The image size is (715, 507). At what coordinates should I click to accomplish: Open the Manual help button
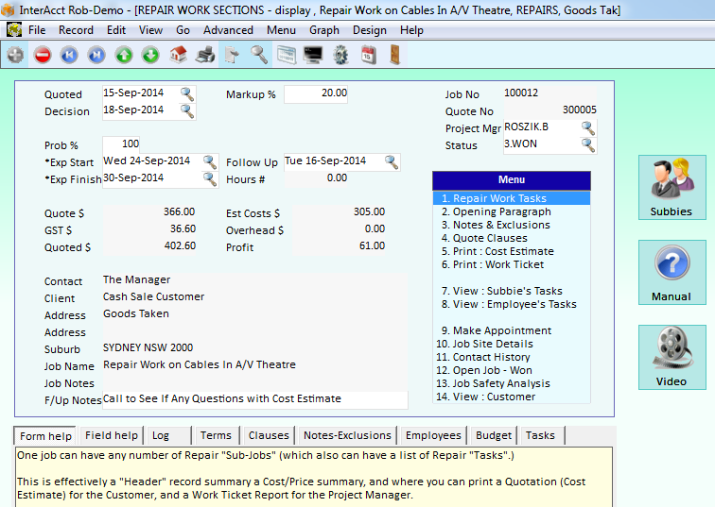click(x=671, y=272)
